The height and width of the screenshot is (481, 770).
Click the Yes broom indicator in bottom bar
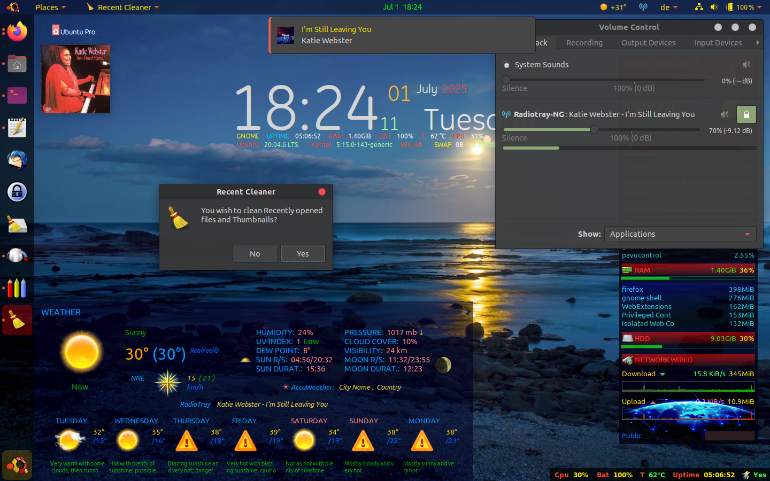754,475
